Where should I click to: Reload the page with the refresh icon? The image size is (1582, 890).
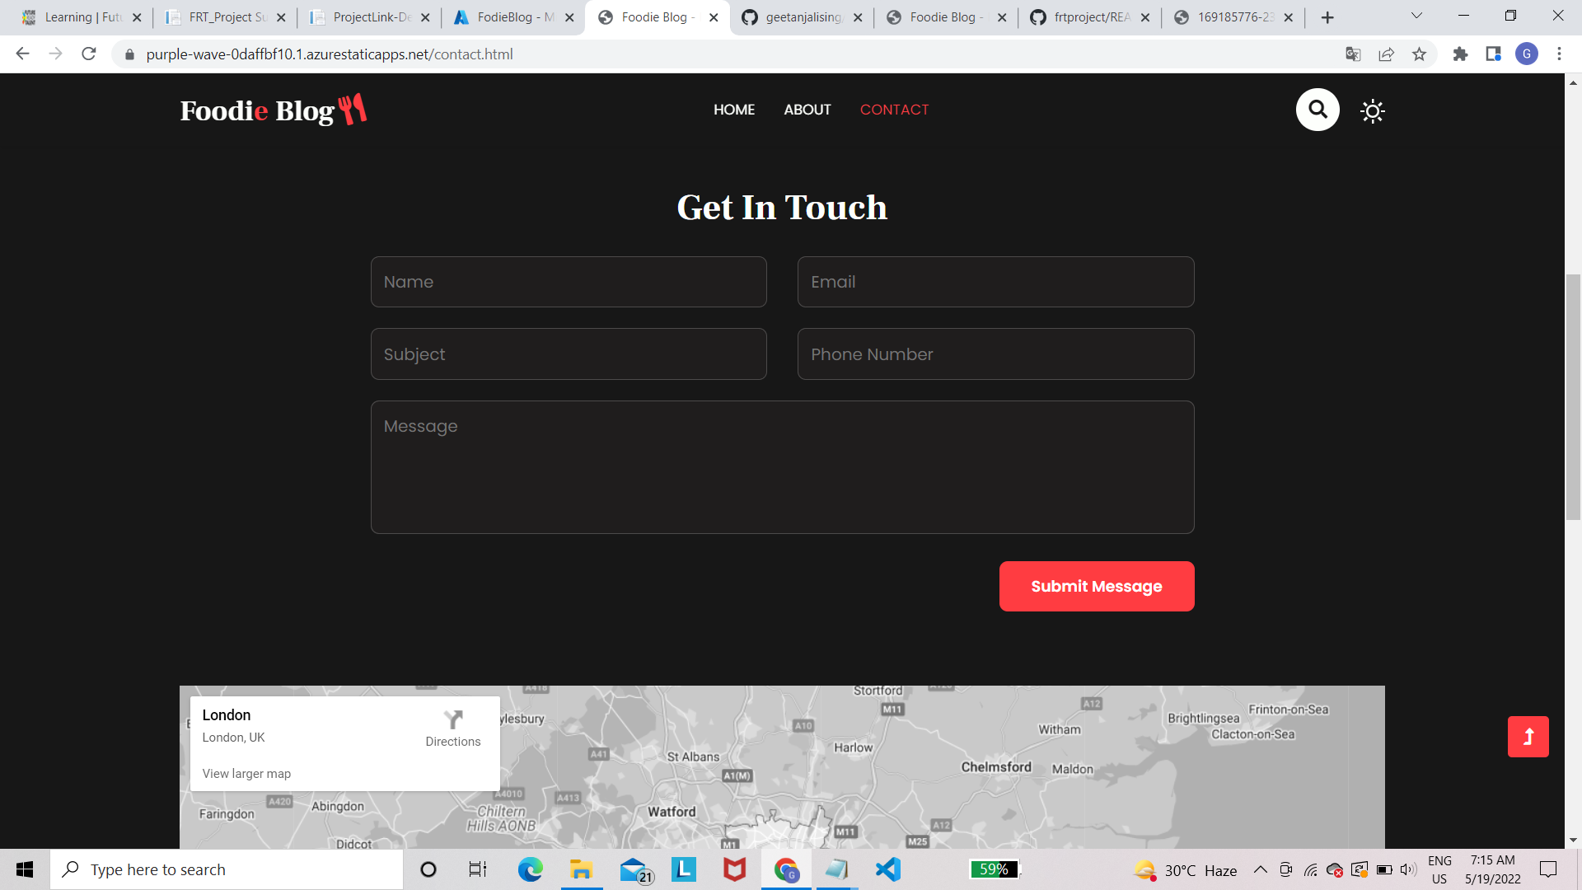coord(88,54)
